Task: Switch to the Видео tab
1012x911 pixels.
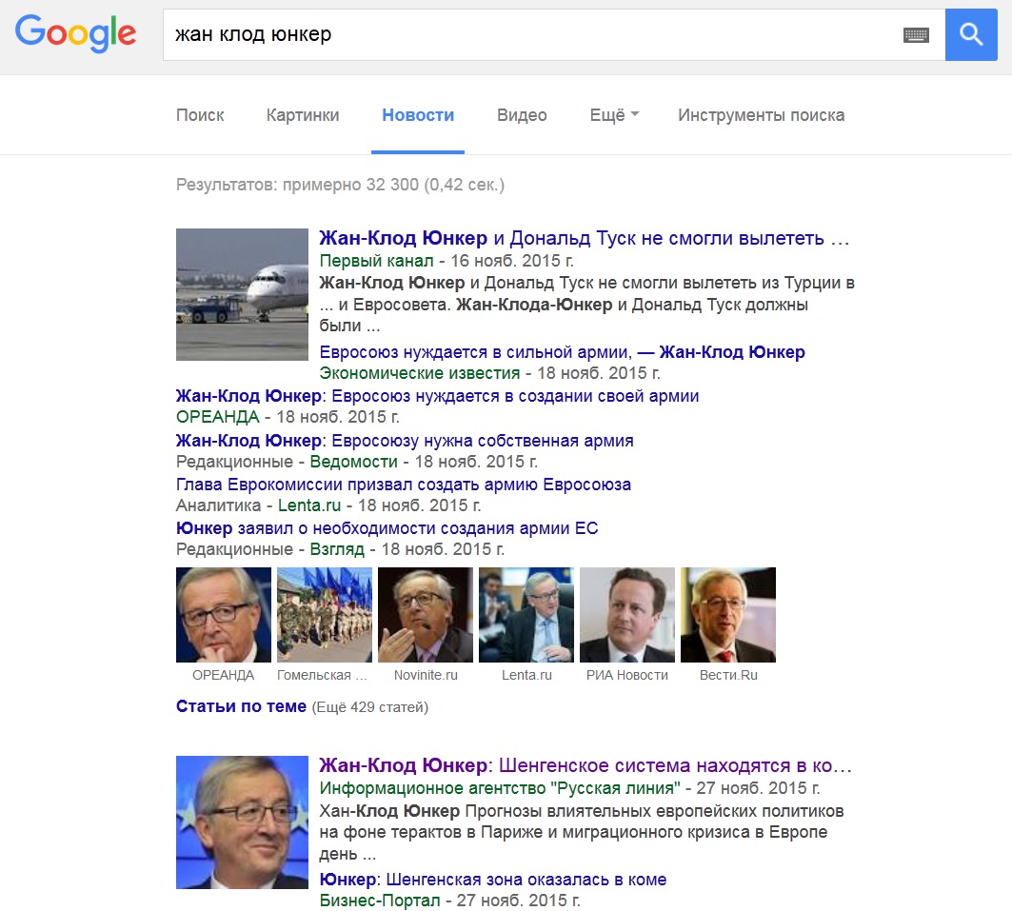Action: [522, 115]
